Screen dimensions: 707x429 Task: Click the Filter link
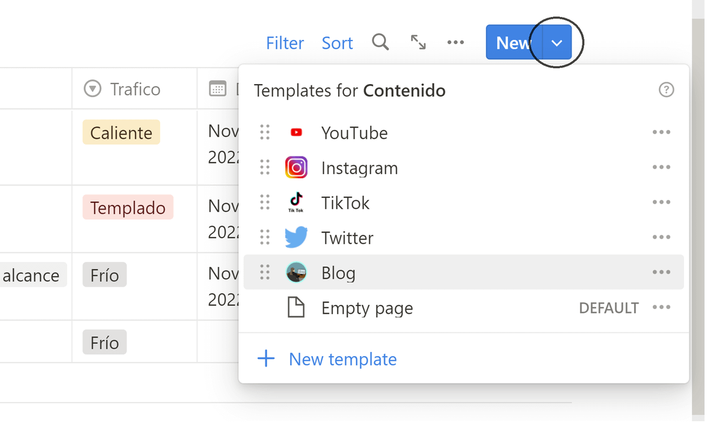pos(285,43)
